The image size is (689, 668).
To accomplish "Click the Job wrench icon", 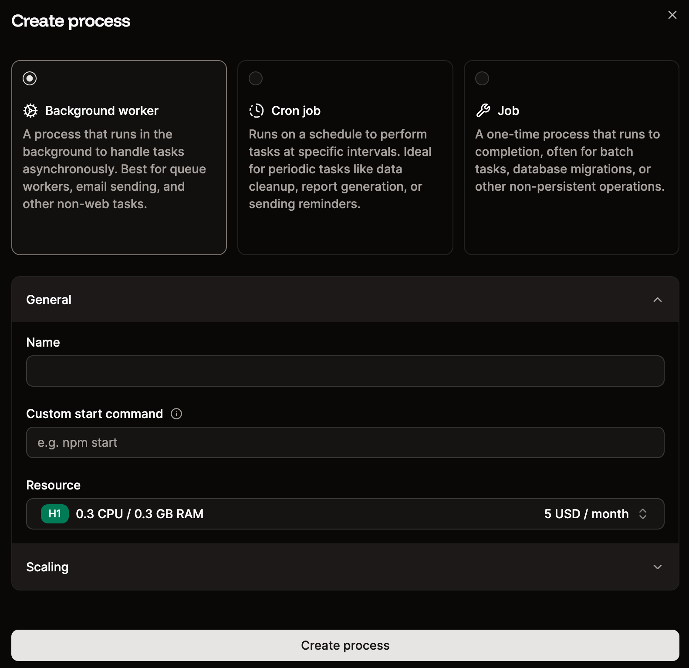I will pyautogui.click(x=483, y=111).
